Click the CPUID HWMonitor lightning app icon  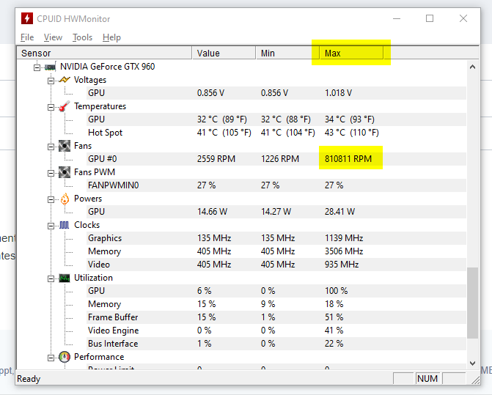[x=27, y=18]
